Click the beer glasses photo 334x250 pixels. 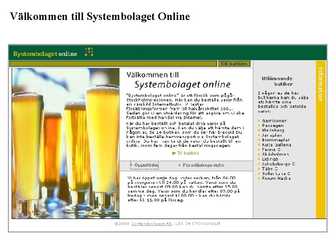(66, 143)
